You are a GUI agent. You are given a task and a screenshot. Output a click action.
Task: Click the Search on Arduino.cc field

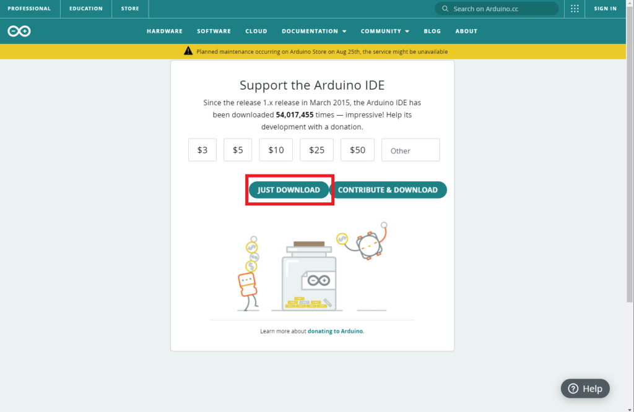click(x=497, y=9)
